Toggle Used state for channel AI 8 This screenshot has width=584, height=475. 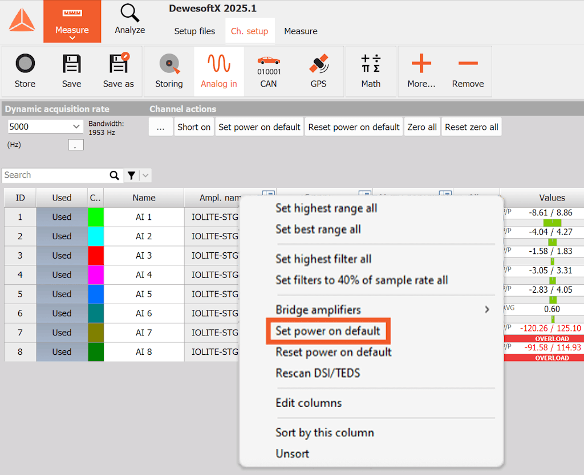(62, 352)
